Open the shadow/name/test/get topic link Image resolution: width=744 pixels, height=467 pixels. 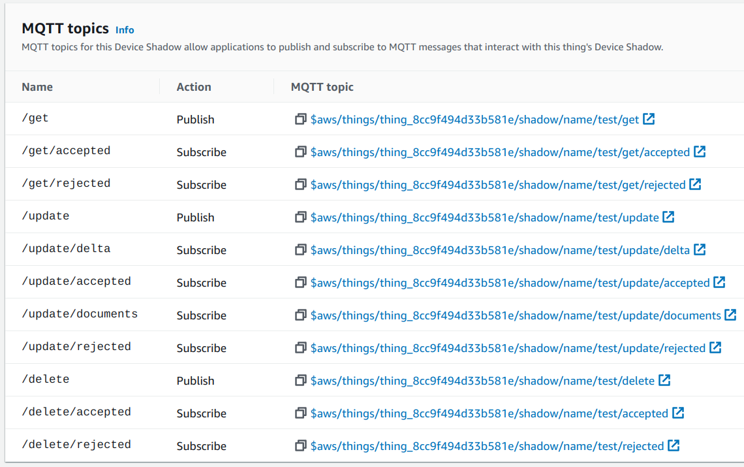click(474, 120)
